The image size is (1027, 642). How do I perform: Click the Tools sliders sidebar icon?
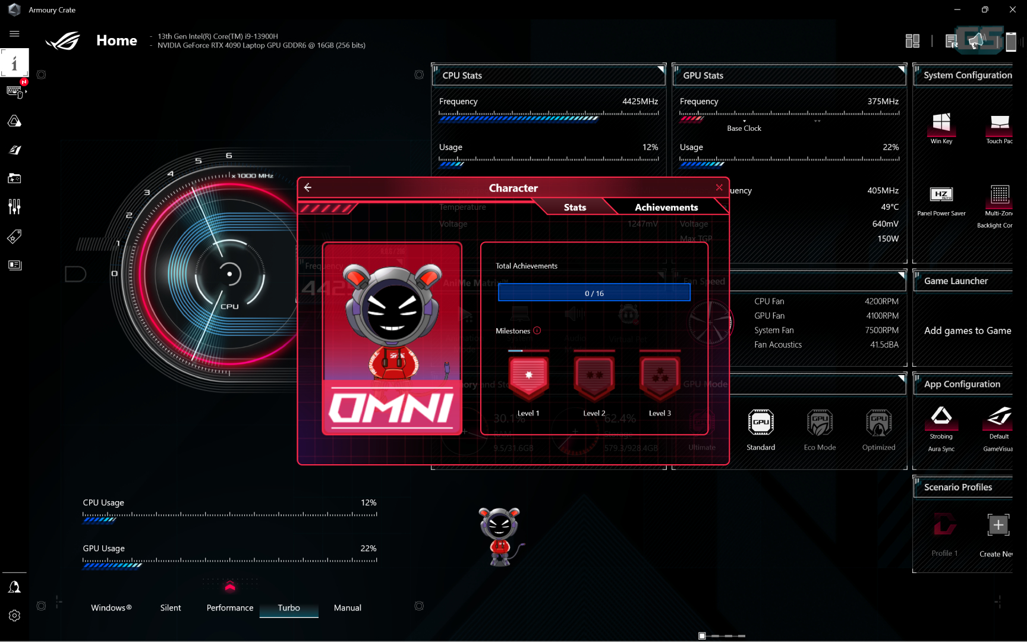pos(14,207)
